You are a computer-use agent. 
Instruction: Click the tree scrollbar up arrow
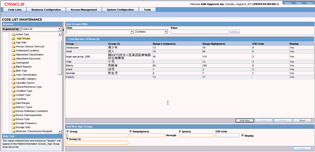point(60,34)
